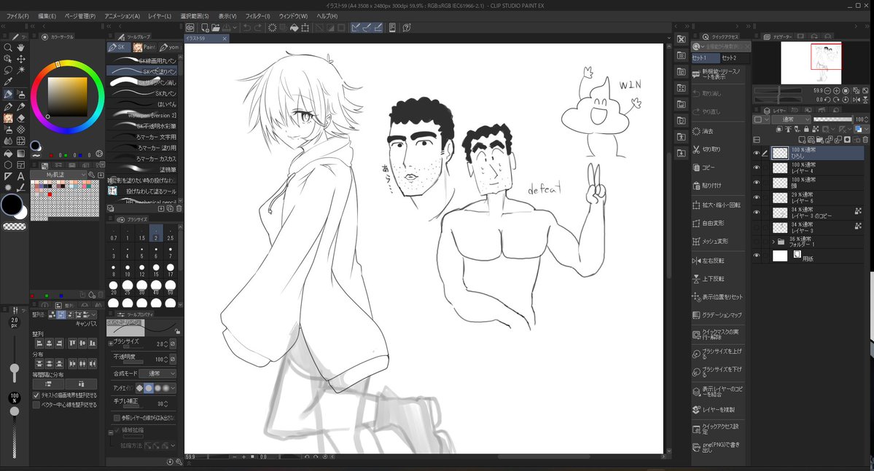Click the lock layer icon
This screenshot has height=471, width=874.
pos(806,129)
